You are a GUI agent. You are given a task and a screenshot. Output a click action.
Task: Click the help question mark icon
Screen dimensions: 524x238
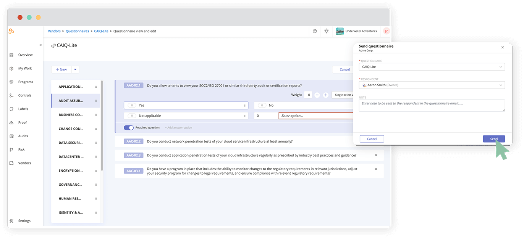314,31
